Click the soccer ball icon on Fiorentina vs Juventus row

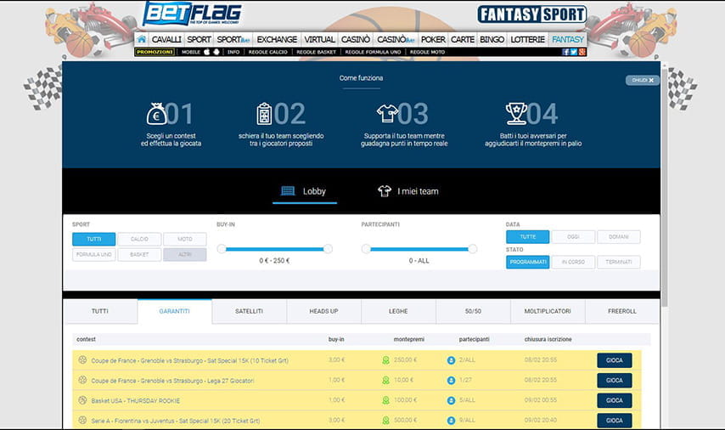pos(82,421)
